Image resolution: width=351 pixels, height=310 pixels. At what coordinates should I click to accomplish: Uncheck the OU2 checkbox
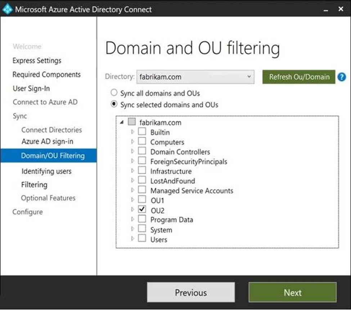(142, 210)
